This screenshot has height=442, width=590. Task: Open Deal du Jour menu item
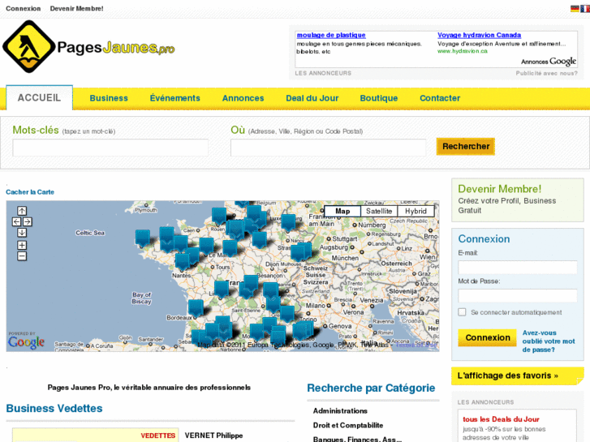pos(312,98)
